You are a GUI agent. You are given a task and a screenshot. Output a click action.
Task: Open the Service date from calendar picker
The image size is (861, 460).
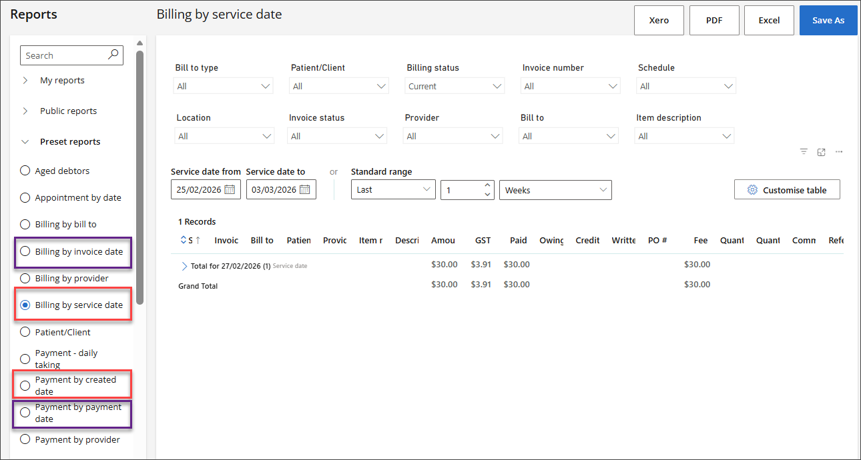tap(229, 189)
